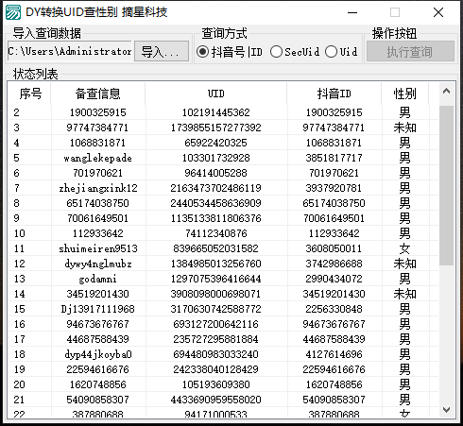
Task: Click the file path input field
Action: pos(70,51)
